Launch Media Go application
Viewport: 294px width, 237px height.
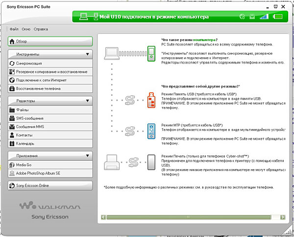click(x=50, y=165)
